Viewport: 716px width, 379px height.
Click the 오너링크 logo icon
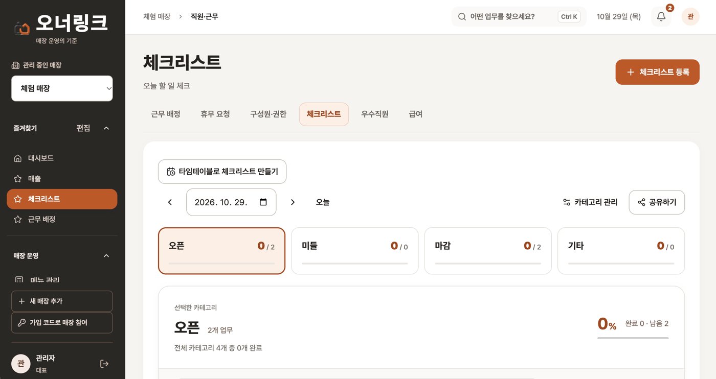[x=21, y=28]
